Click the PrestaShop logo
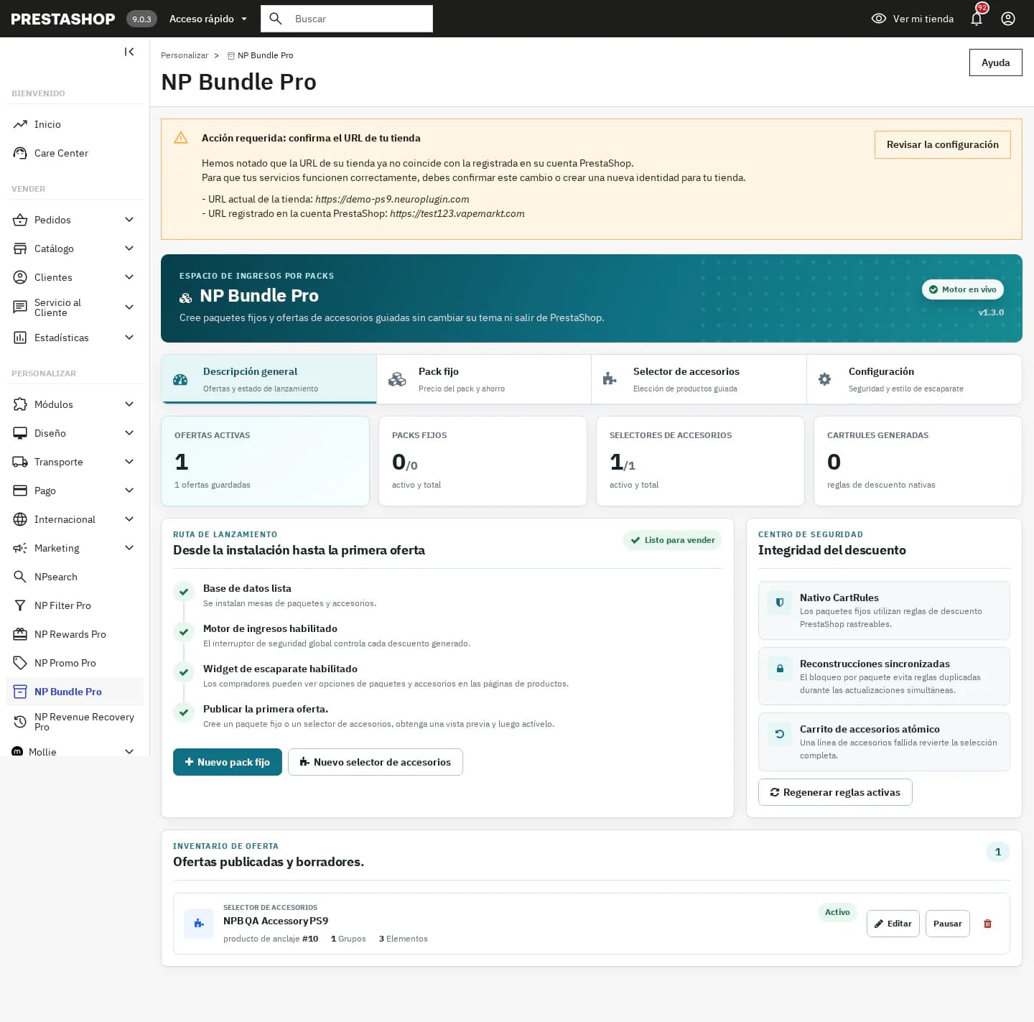The width and height of the screenshot is (1034, 1022). (63, 19)
